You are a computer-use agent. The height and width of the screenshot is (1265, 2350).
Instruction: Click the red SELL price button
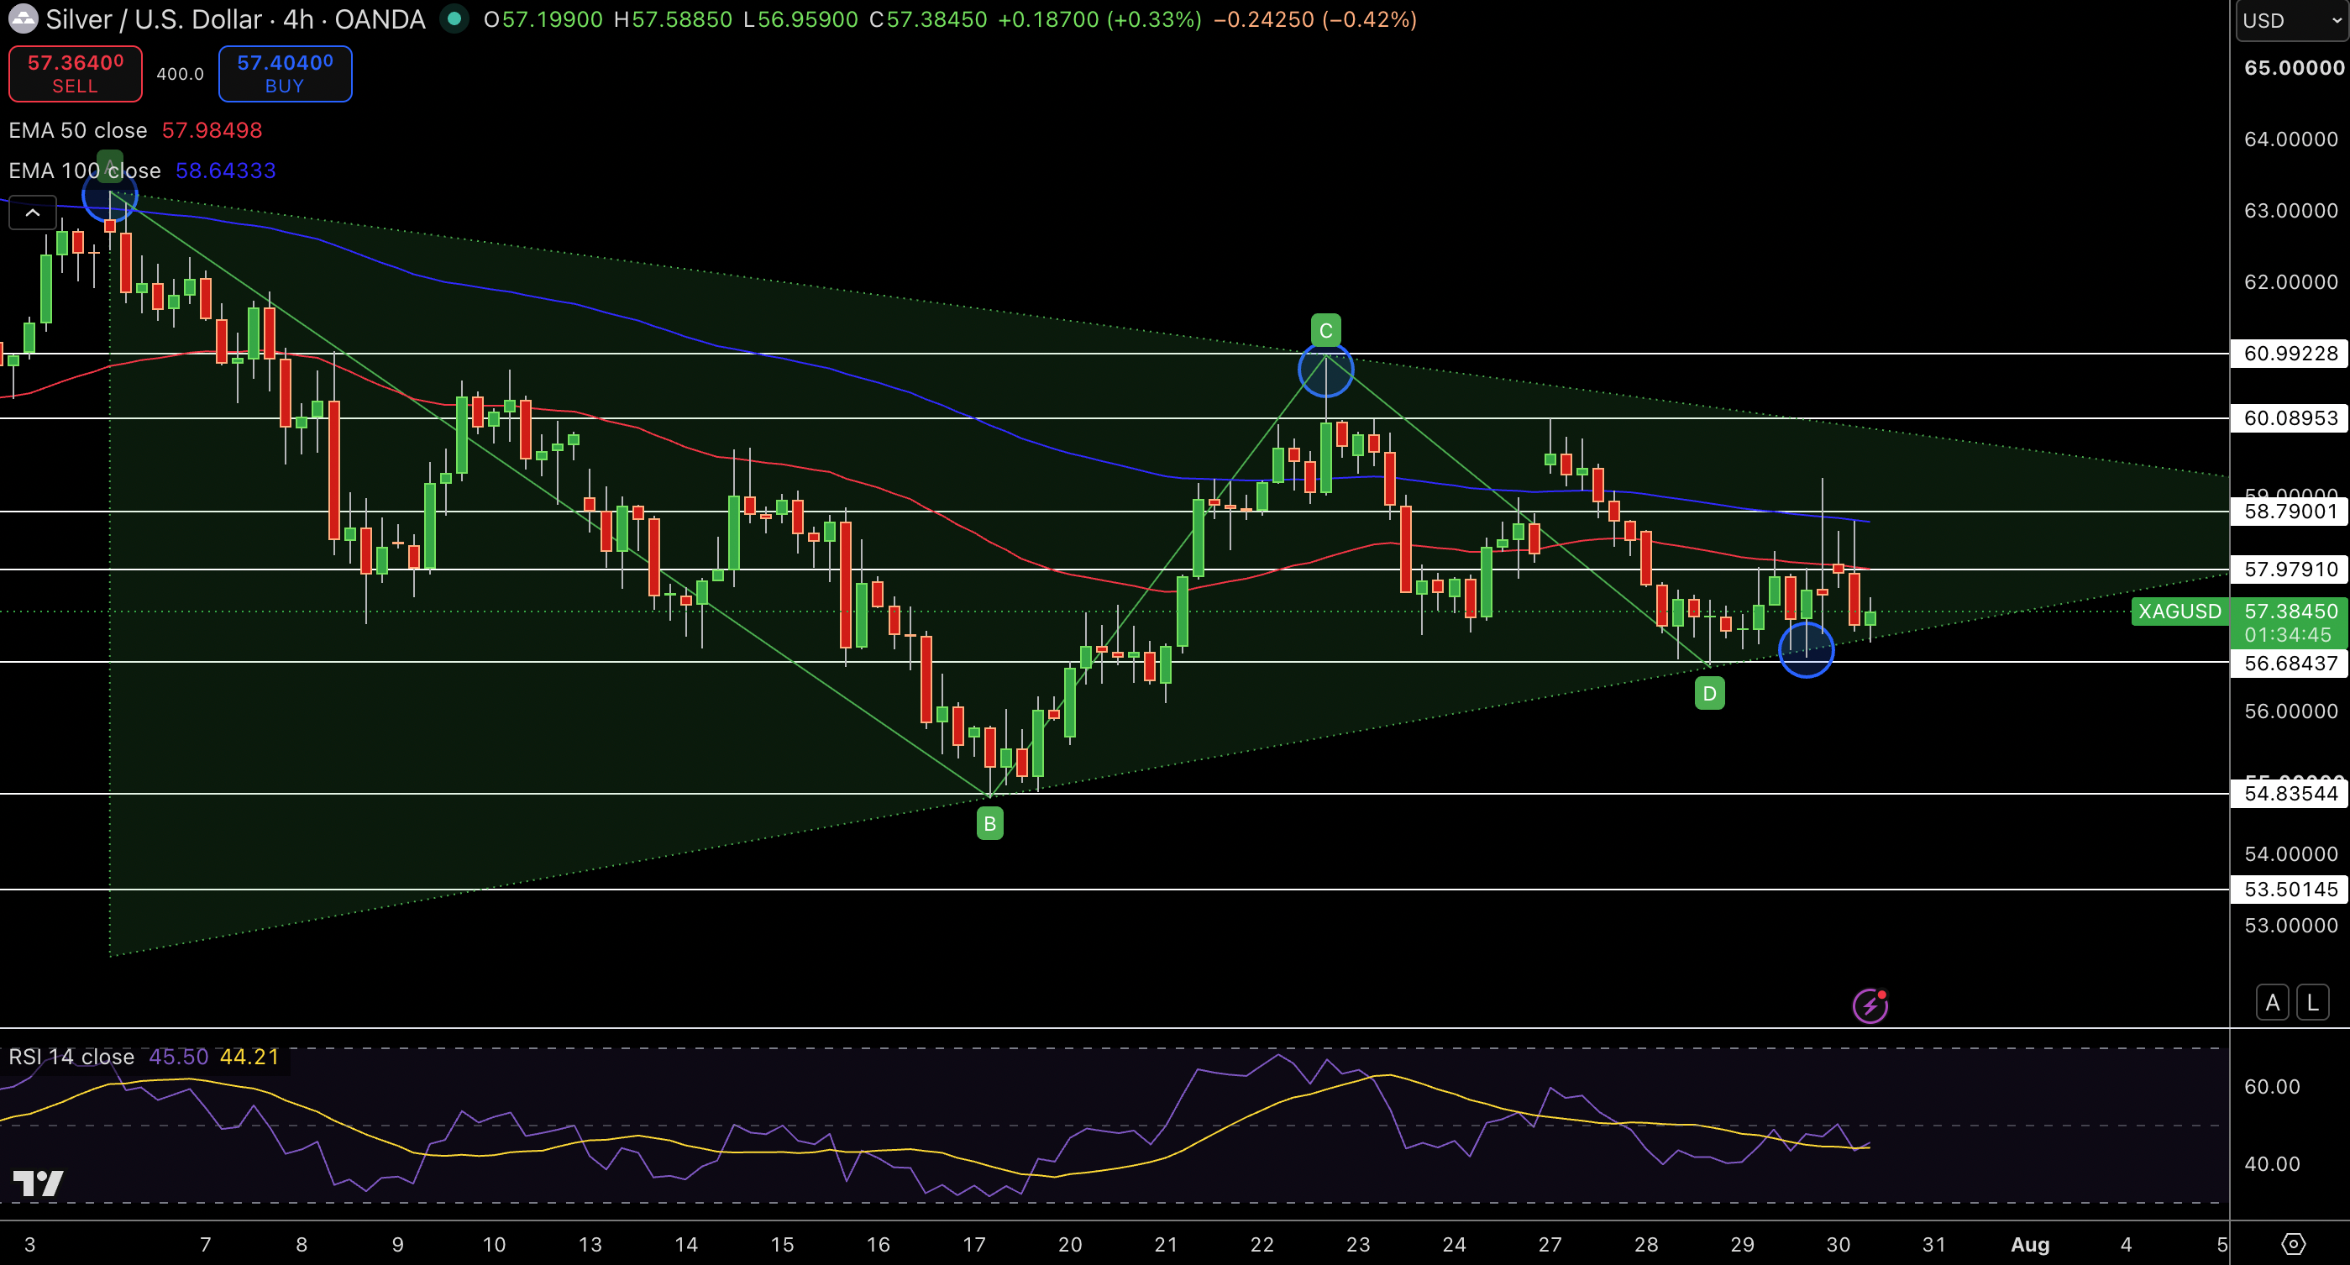coord(75,73)
